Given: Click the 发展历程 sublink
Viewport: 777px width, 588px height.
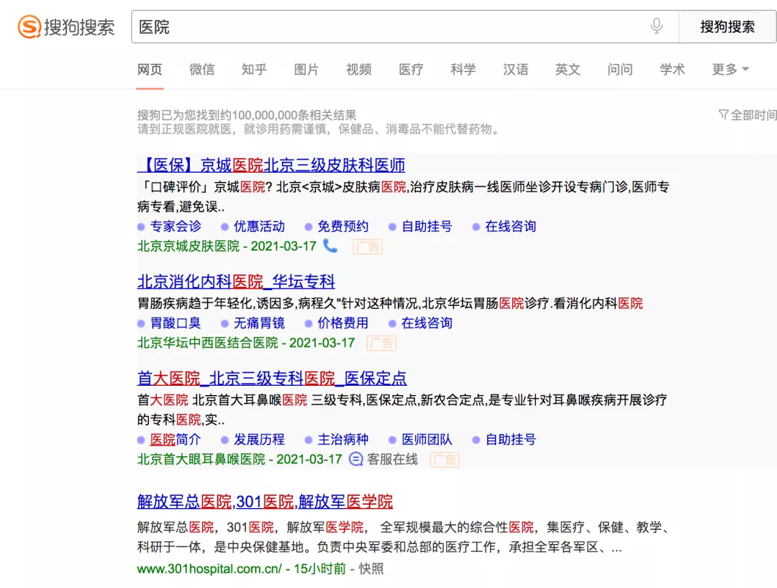Looking at the screenshot, I should tap(259, 439).
